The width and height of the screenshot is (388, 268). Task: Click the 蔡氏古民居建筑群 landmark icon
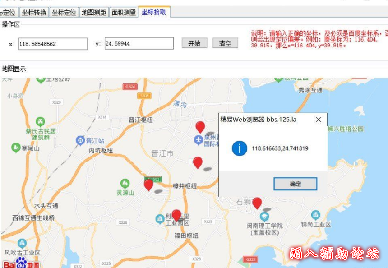click(41, 121)
